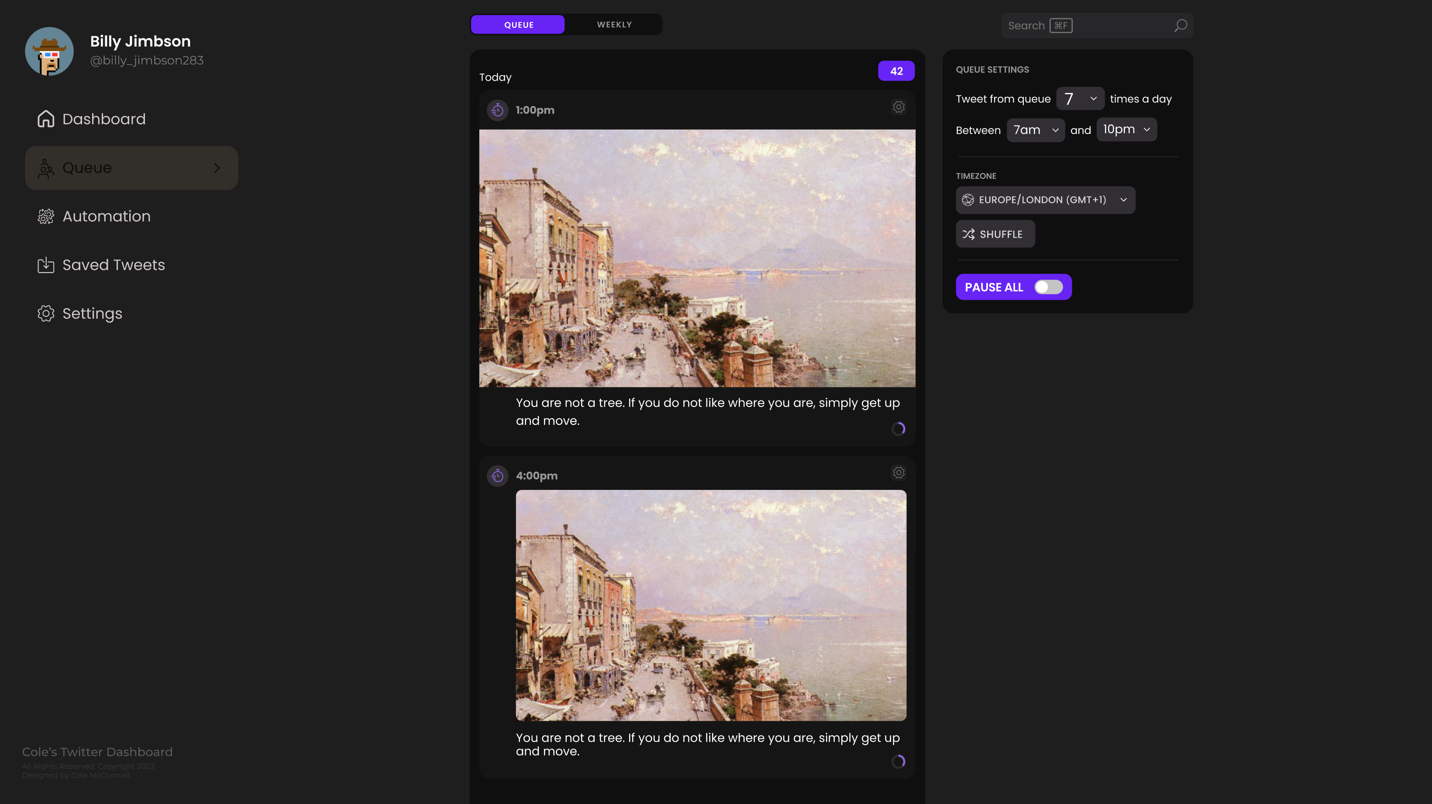Open Billy Jimbson's profile avatar

pyautogui.click(x=49, y=51)
